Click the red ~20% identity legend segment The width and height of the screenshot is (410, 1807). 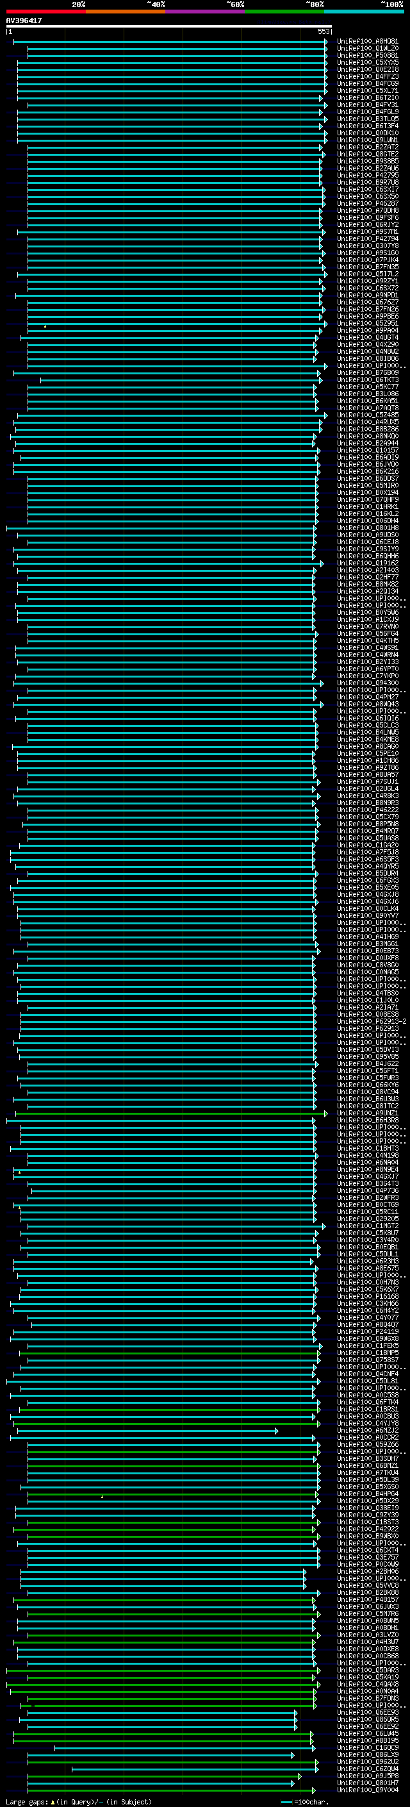[x=46, y=12]
